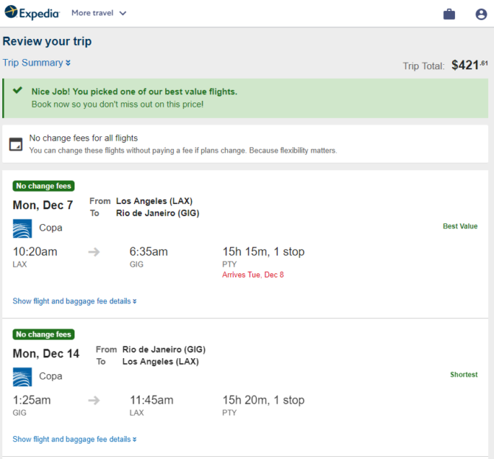Click the calendar icon beside No change fees
The height and width of the screenshot is (459, 494).
coord(15,144)
